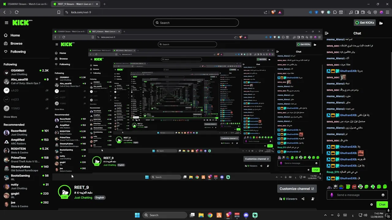The width and height of the screenshot is (392, 220).
Task: Click the stream video player
Action: point(187,105)
